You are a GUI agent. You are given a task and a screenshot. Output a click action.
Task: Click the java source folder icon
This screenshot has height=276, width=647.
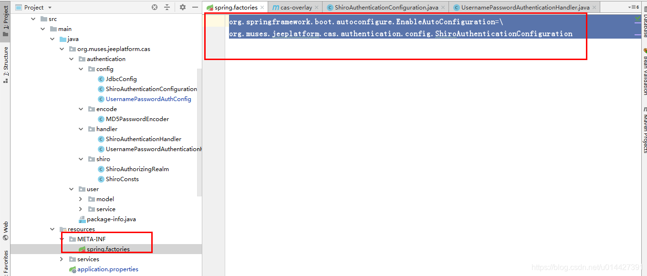[x=63, y=39]
